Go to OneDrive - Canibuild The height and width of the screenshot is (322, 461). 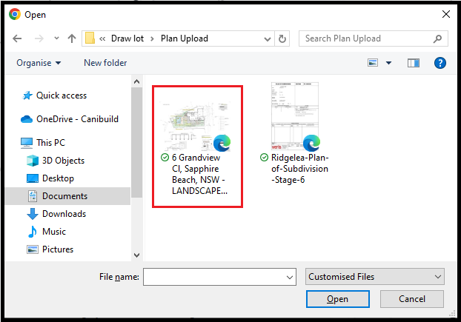coord(77,119)
